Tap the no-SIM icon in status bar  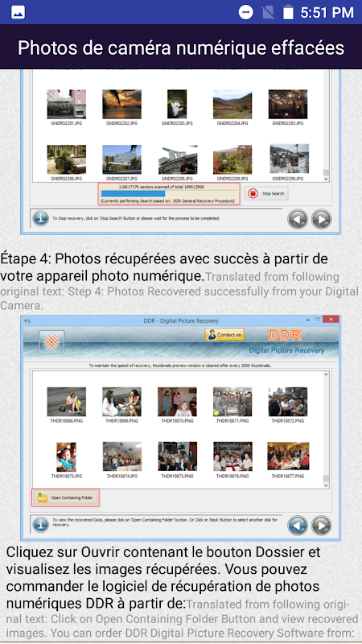click(268, 12)
